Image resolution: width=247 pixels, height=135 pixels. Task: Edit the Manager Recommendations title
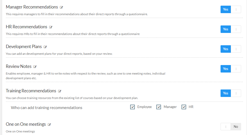pyautogui.click(x=61, y=7)
